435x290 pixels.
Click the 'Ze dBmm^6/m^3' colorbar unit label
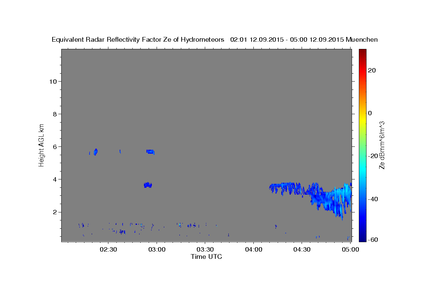pos(381,145)
